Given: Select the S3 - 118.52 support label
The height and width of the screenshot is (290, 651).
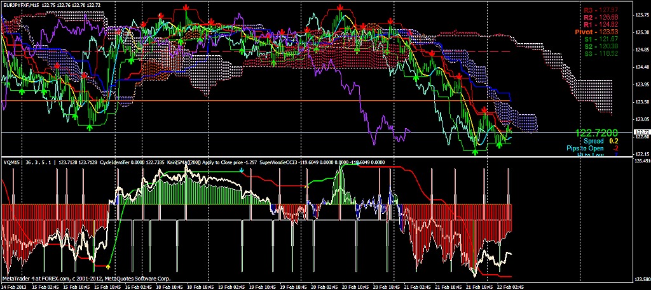Looking at the screenshot, I should point(601,53).
